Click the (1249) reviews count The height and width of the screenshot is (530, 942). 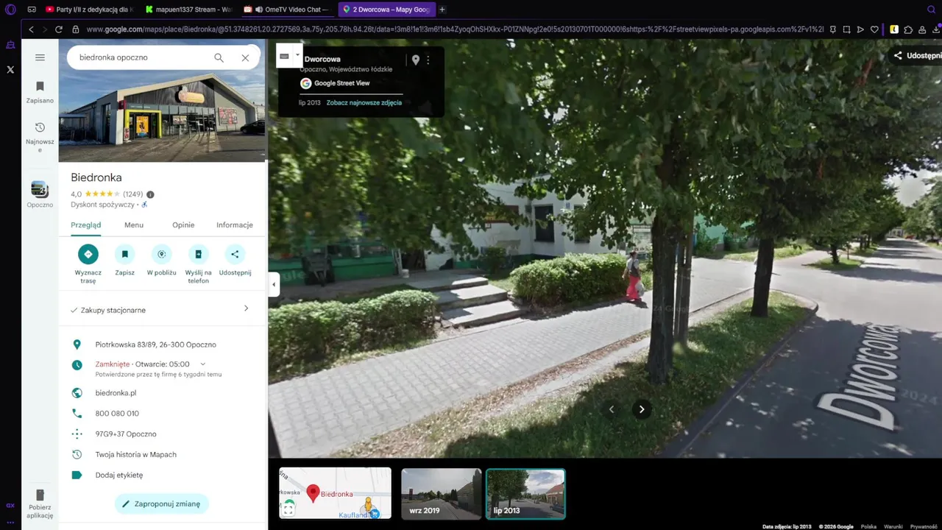pos(132,194)
